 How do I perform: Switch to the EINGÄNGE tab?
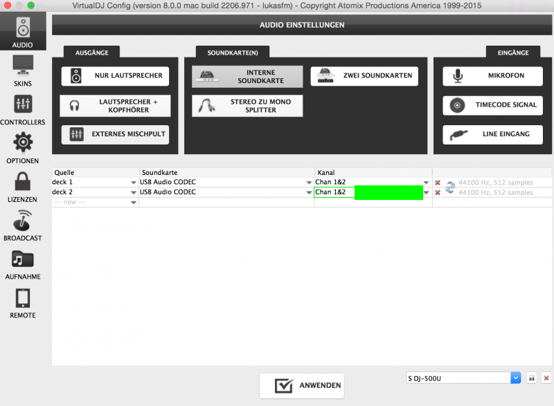pyautogui.click(x=513, y=52)
